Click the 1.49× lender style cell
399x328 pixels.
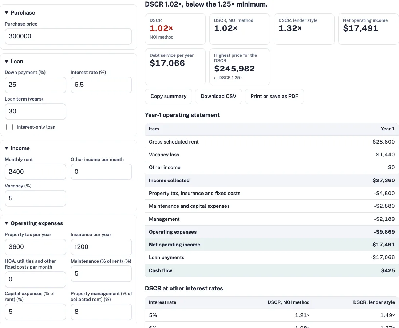tap(388, 315)
